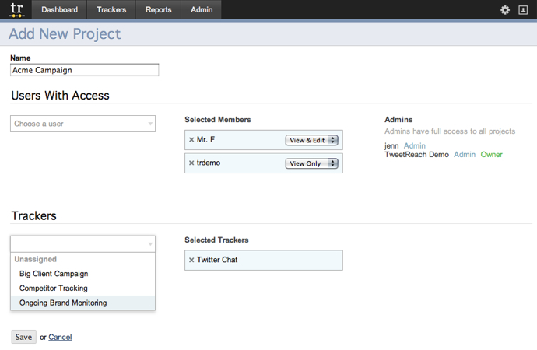Open the Admin navigation tab
This screenshot has height=350, width=537.
[x=202, y=9]
